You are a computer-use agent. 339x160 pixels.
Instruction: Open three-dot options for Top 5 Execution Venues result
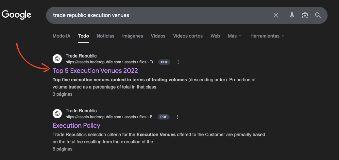coord(178,62)
